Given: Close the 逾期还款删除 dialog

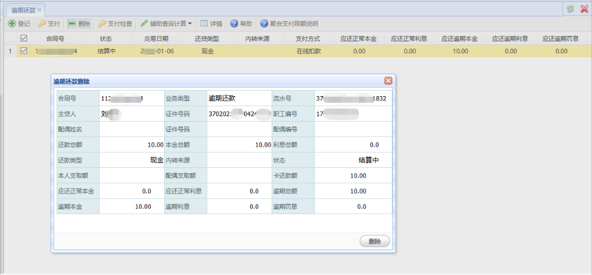Looking at the screenshot, I should coord(388,80).
